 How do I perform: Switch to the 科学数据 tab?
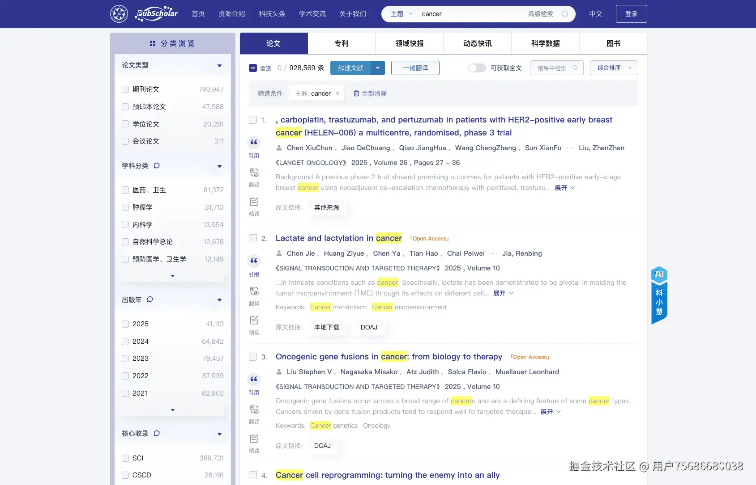coord(546,43)
